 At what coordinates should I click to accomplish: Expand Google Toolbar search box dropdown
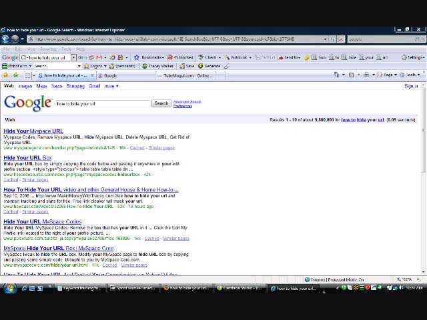73,57
